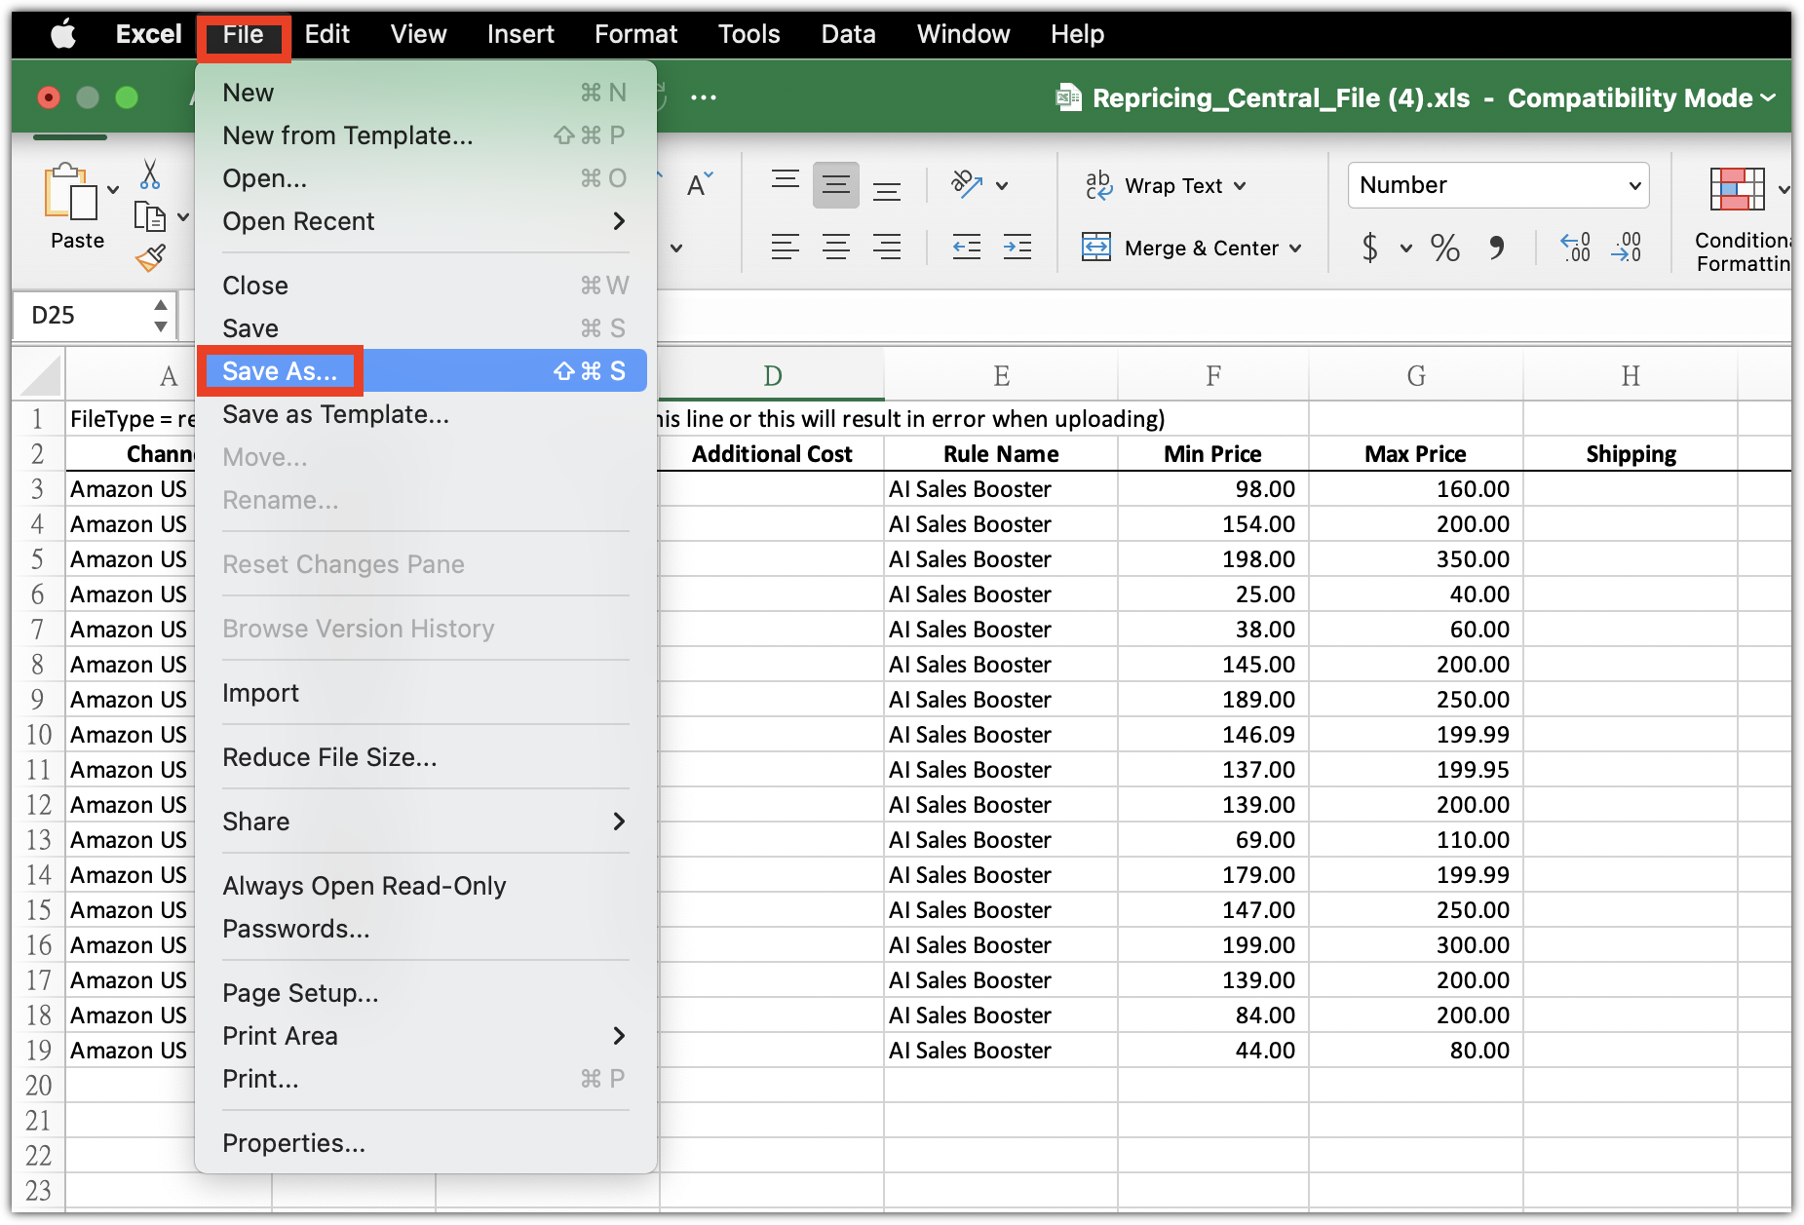Choose Print… menu item

425,1079
